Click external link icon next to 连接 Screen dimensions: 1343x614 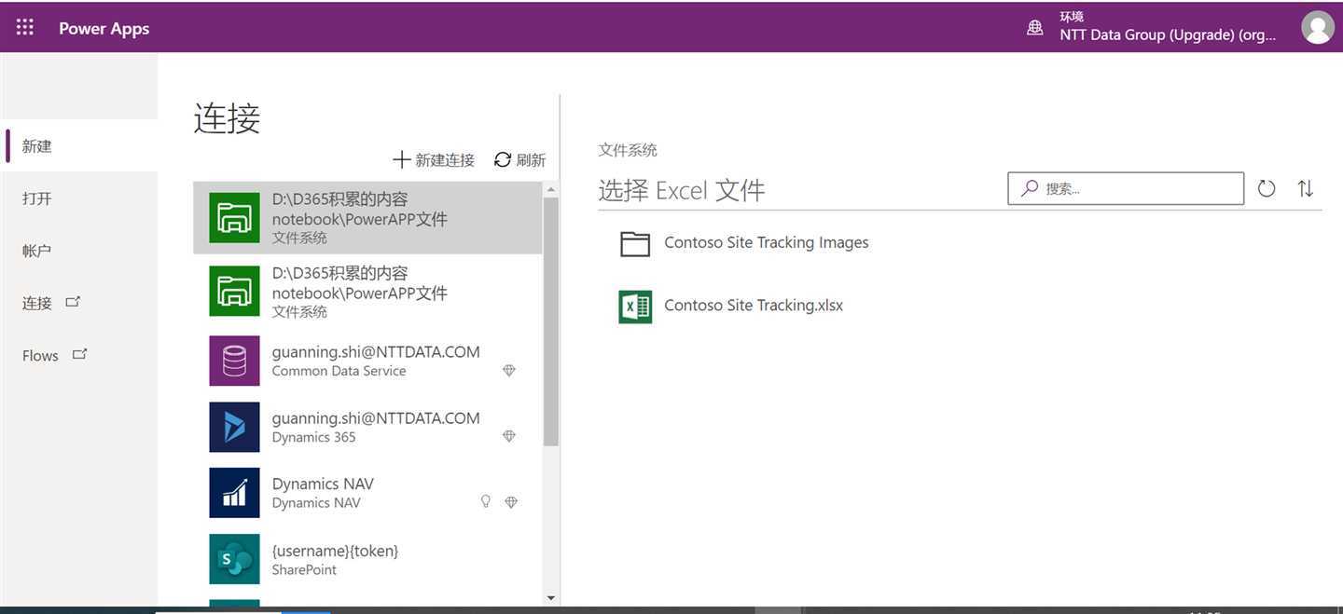73,302
